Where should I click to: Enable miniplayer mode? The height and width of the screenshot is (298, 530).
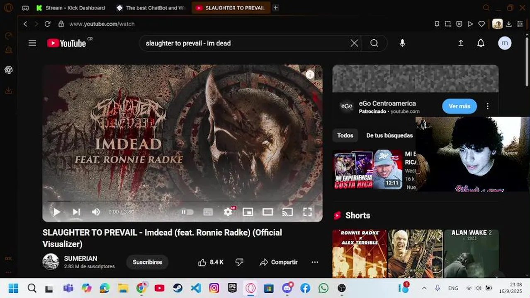[x=248, y=212]
